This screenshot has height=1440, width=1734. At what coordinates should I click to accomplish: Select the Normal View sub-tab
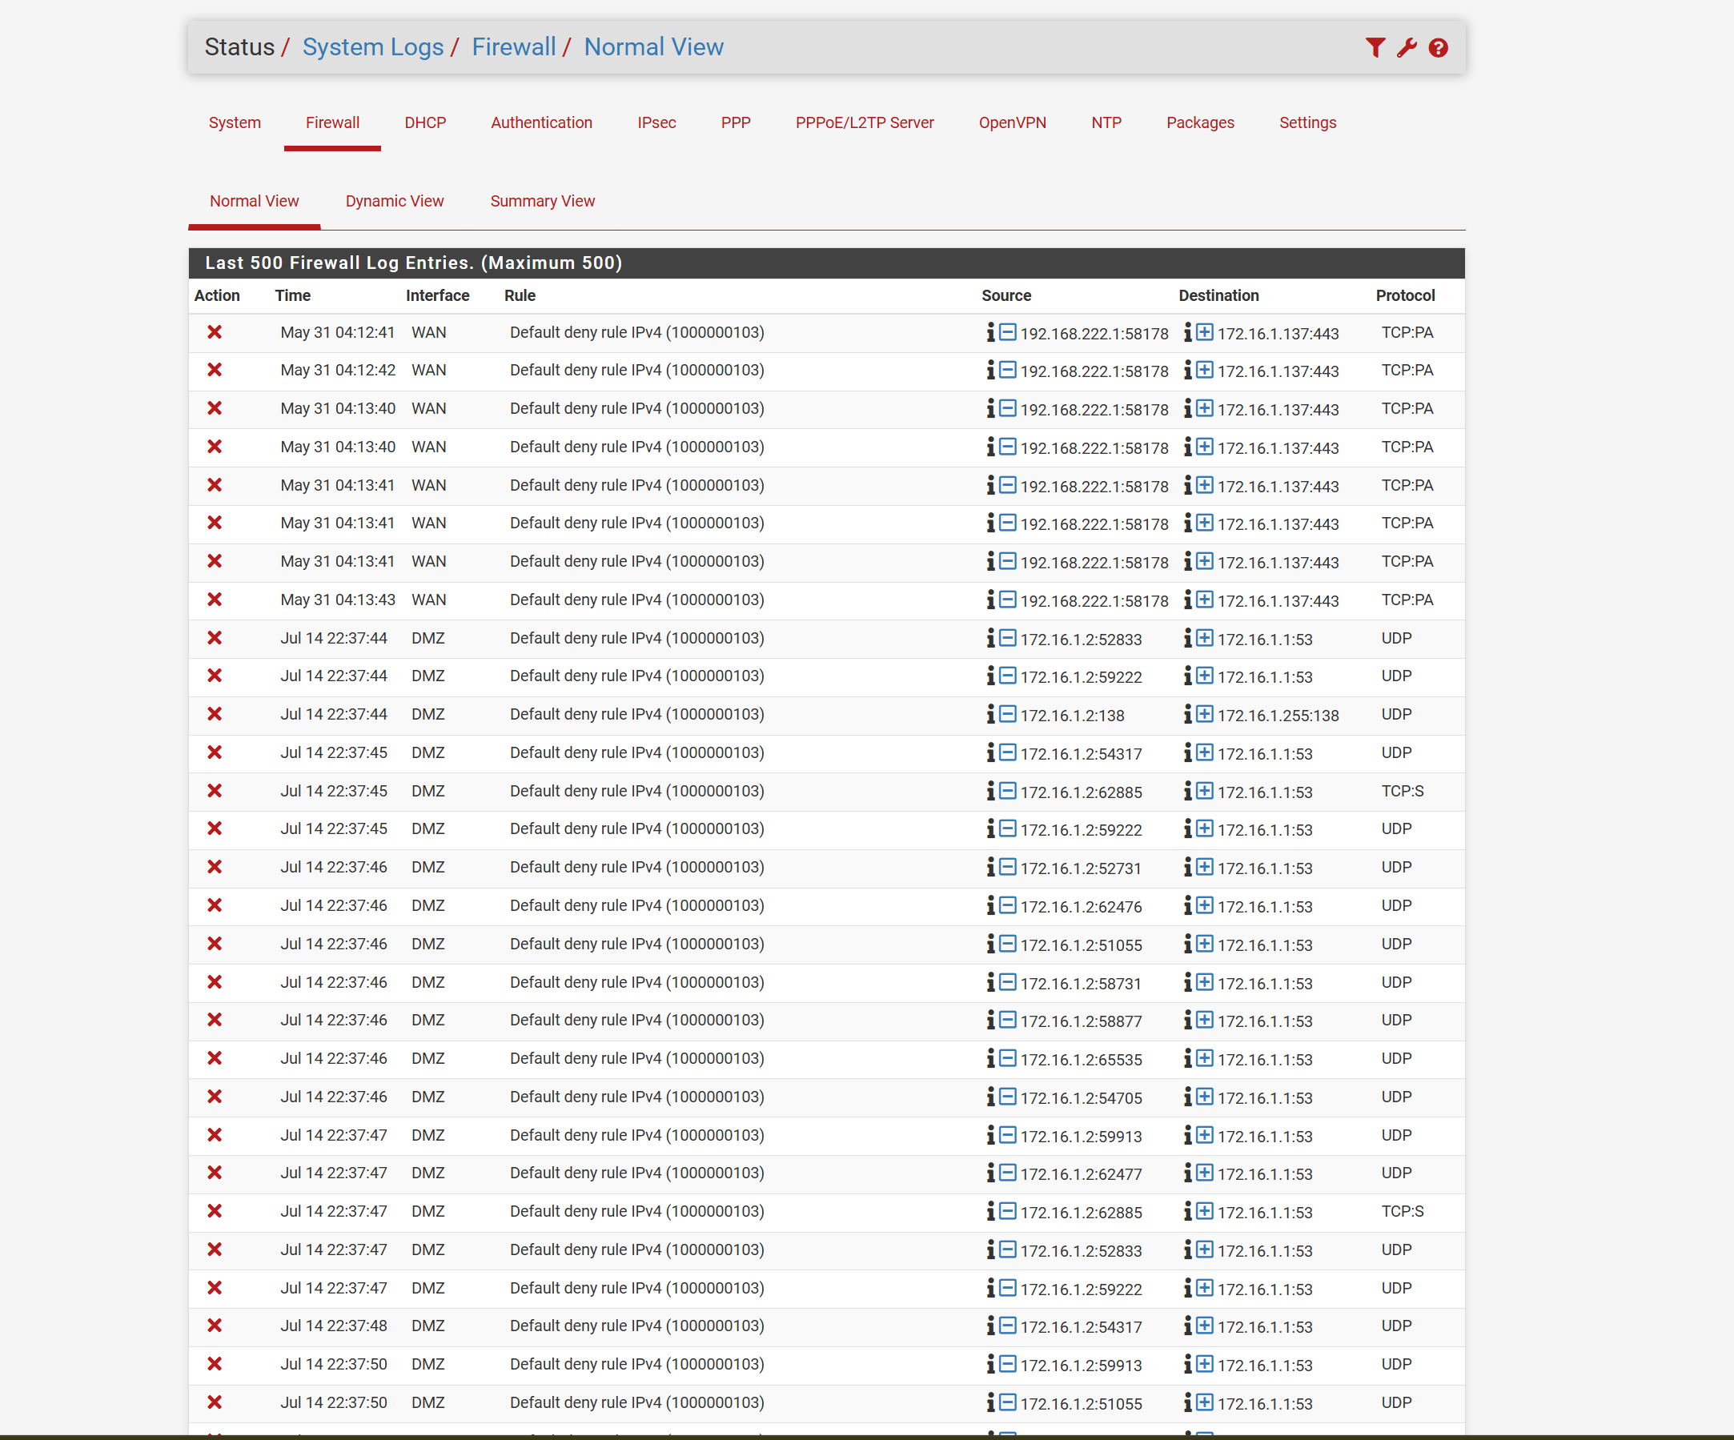point(255,201)
